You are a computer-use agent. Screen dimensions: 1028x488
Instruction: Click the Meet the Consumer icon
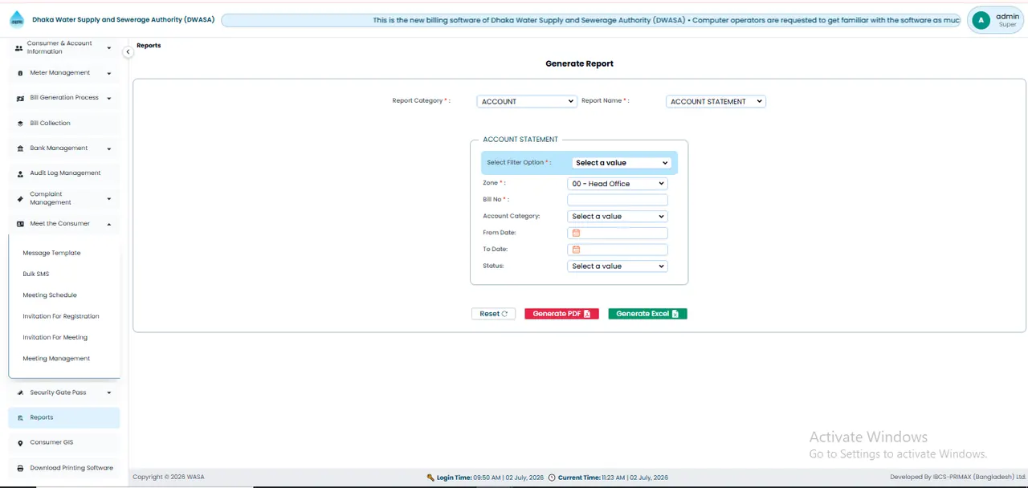20,224
